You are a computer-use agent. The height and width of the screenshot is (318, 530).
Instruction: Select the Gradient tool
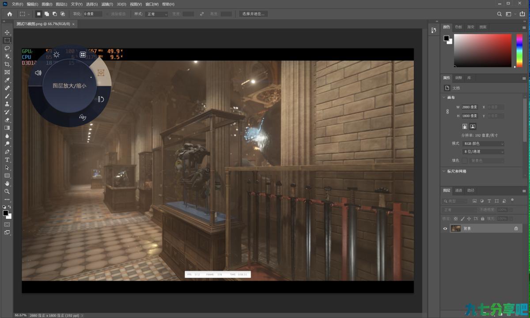(x=7, y=128)
